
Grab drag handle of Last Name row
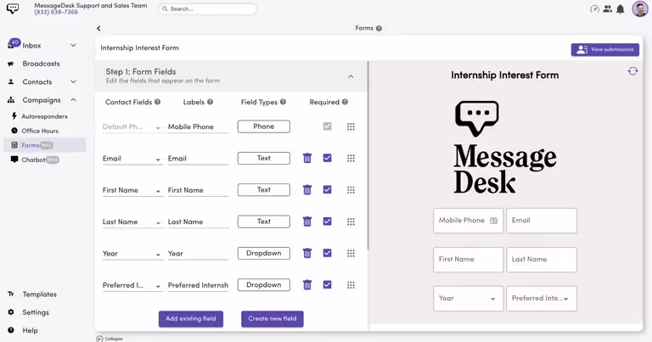pyautogui.click(x=351, y=221)
